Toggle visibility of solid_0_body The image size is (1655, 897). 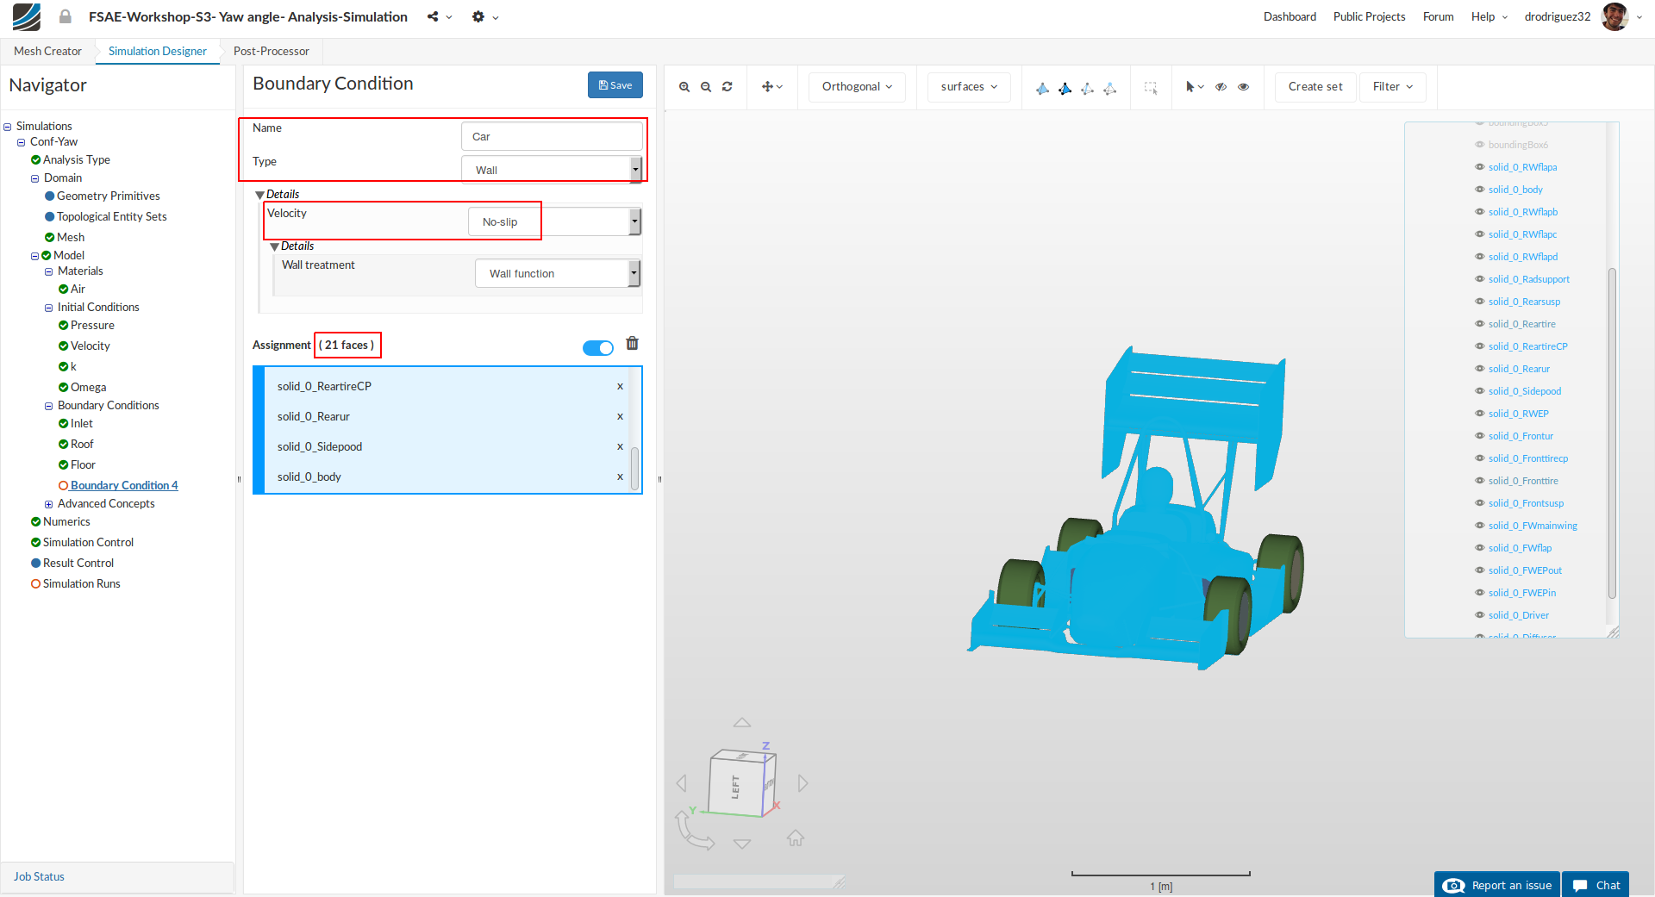pyautogui.click(x=1480, y=190)
